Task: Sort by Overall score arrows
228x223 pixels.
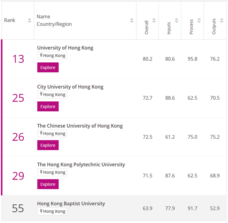Action: (x=154, y=20)
